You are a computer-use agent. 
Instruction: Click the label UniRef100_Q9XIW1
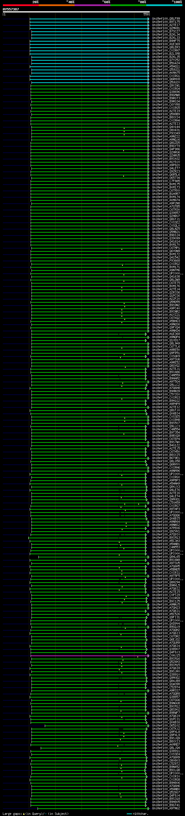point(166,85)
